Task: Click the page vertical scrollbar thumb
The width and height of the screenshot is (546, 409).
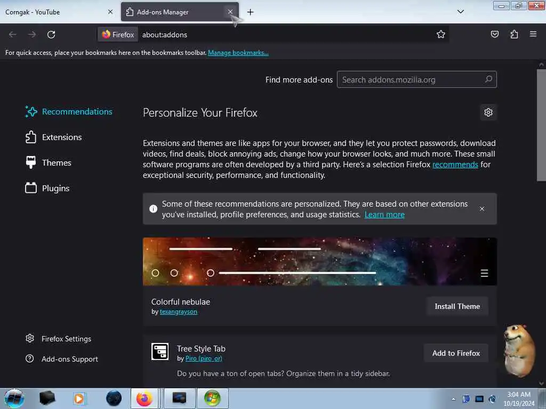Action: click(541, 125)
